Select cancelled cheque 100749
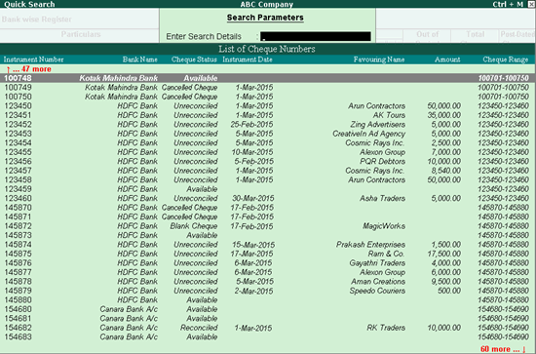The height and width of the screenshot is (354, 536). click(x=267, y=87)
